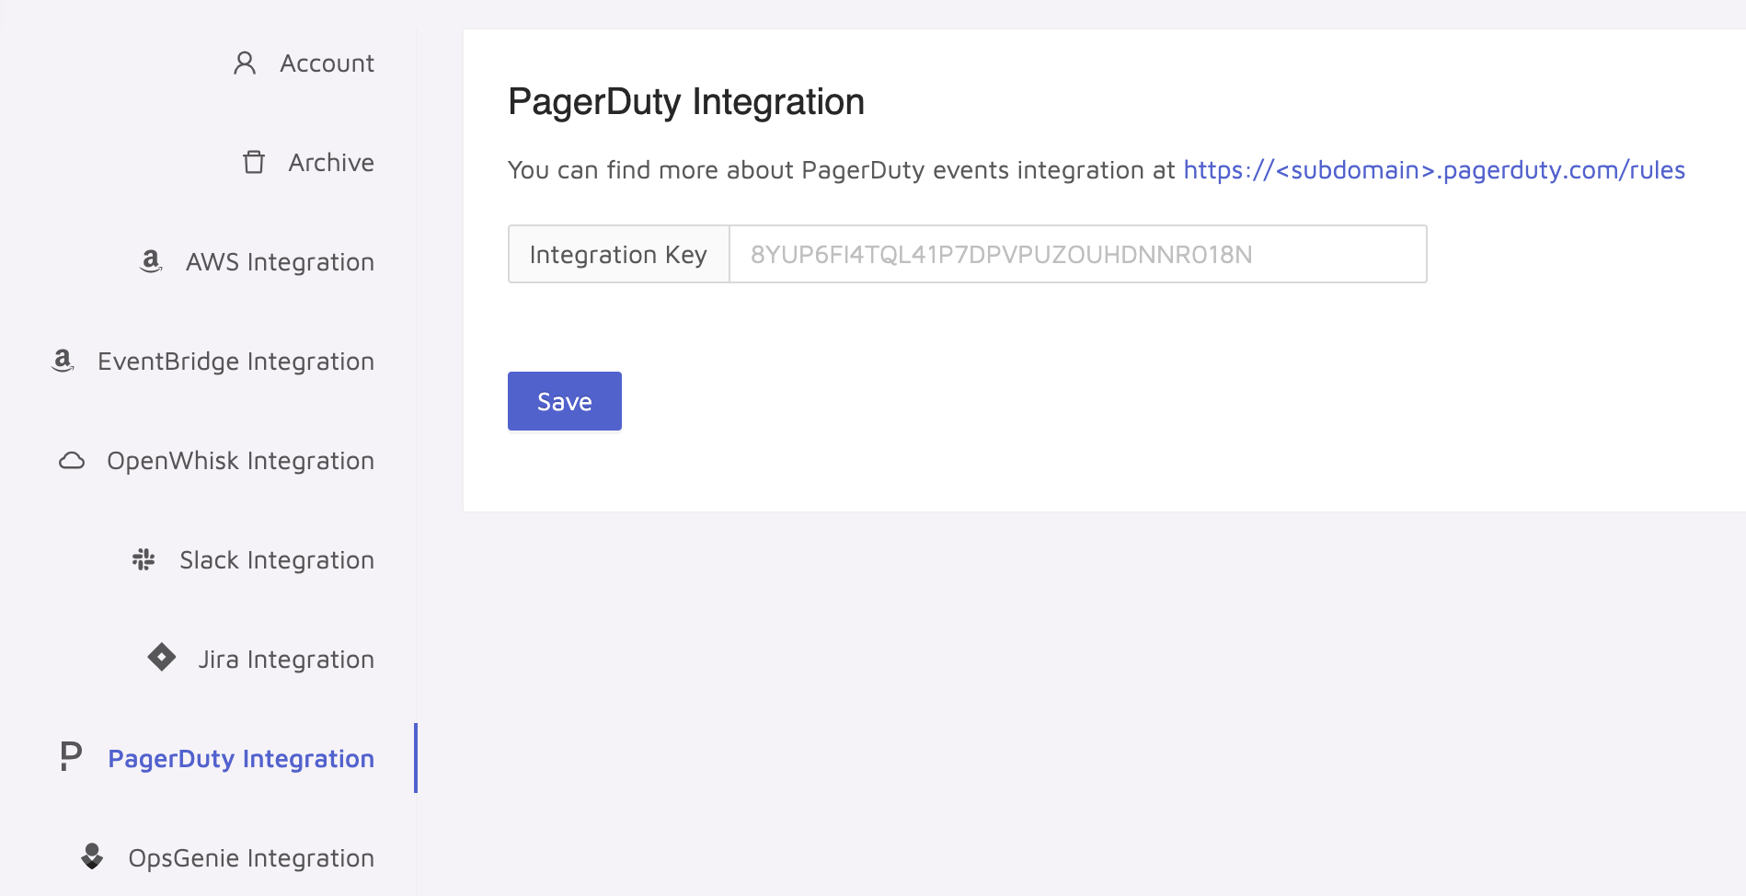Click the Integration Key field label

click(618, 254)
